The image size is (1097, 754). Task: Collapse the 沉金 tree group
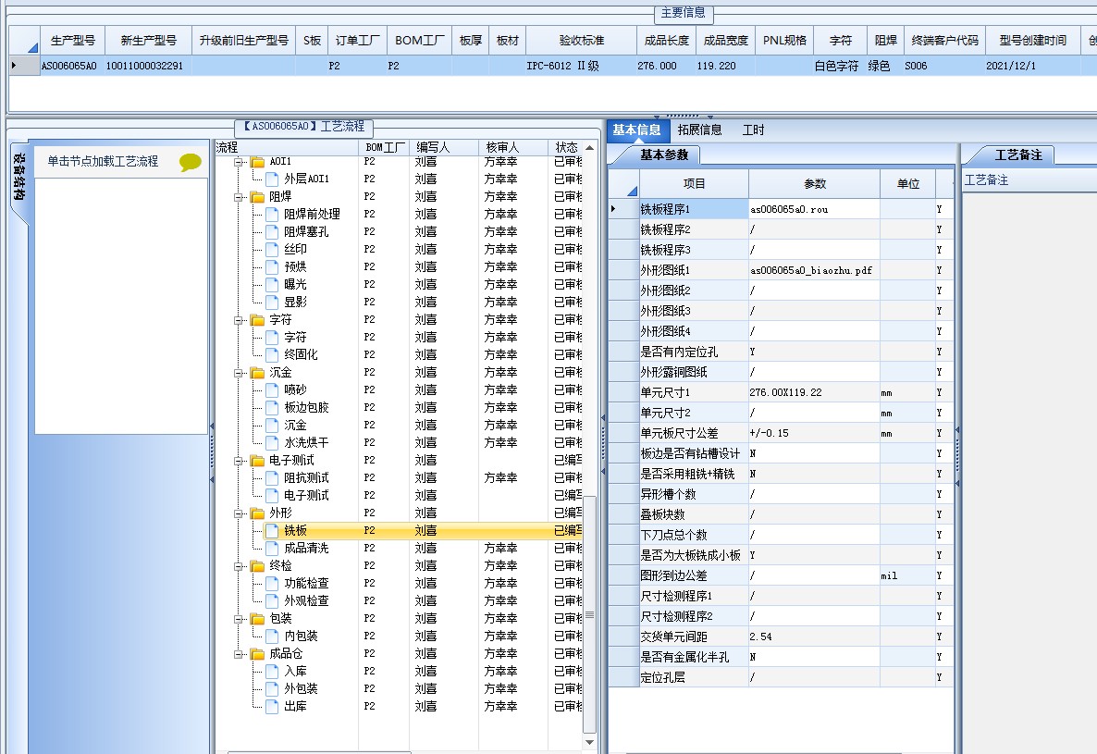(239, 373)
